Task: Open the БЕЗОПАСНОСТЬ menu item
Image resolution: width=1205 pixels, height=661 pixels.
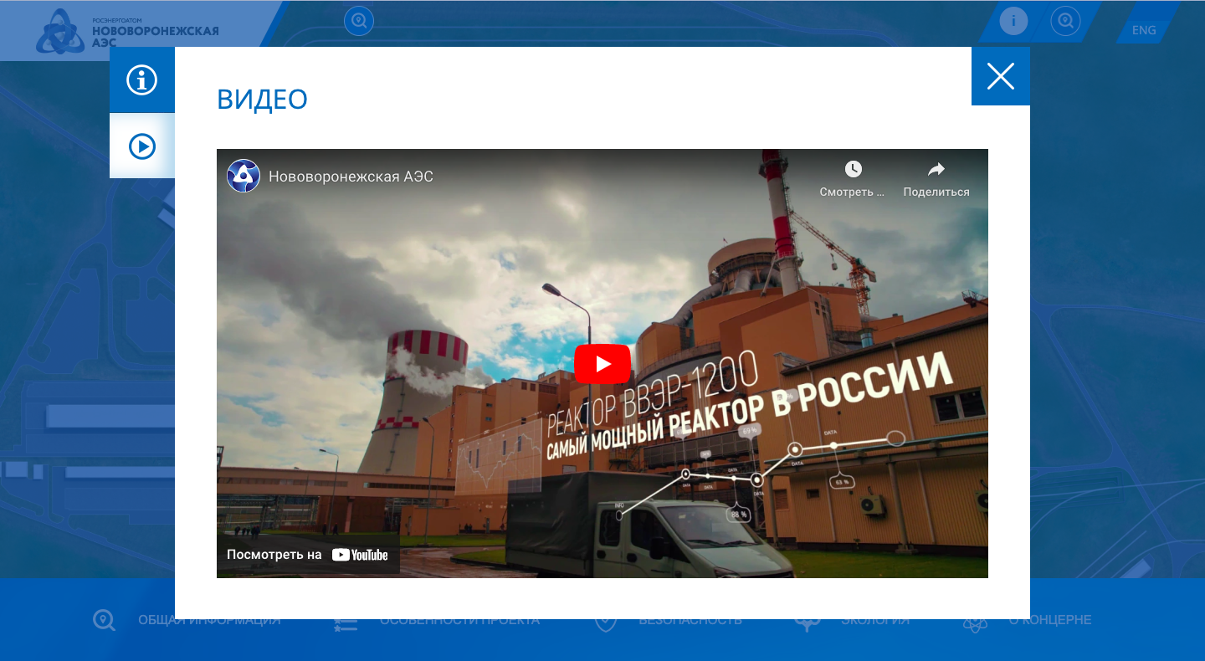Action: pyautogui.click(x=690, y=621)
